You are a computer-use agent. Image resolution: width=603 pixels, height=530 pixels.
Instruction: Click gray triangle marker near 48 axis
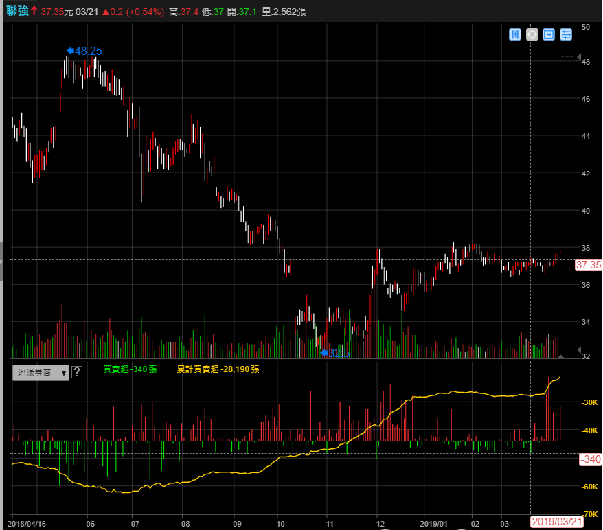[x=580, y=57]
